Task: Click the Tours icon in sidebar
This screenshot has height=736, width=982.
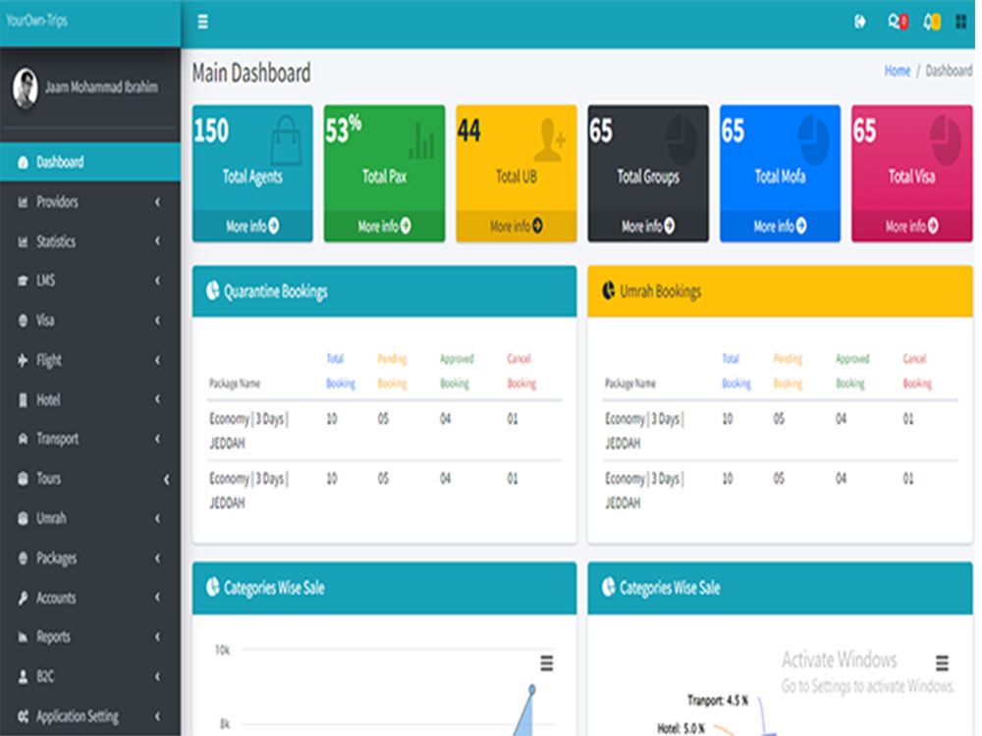Action: coord(23,479)
